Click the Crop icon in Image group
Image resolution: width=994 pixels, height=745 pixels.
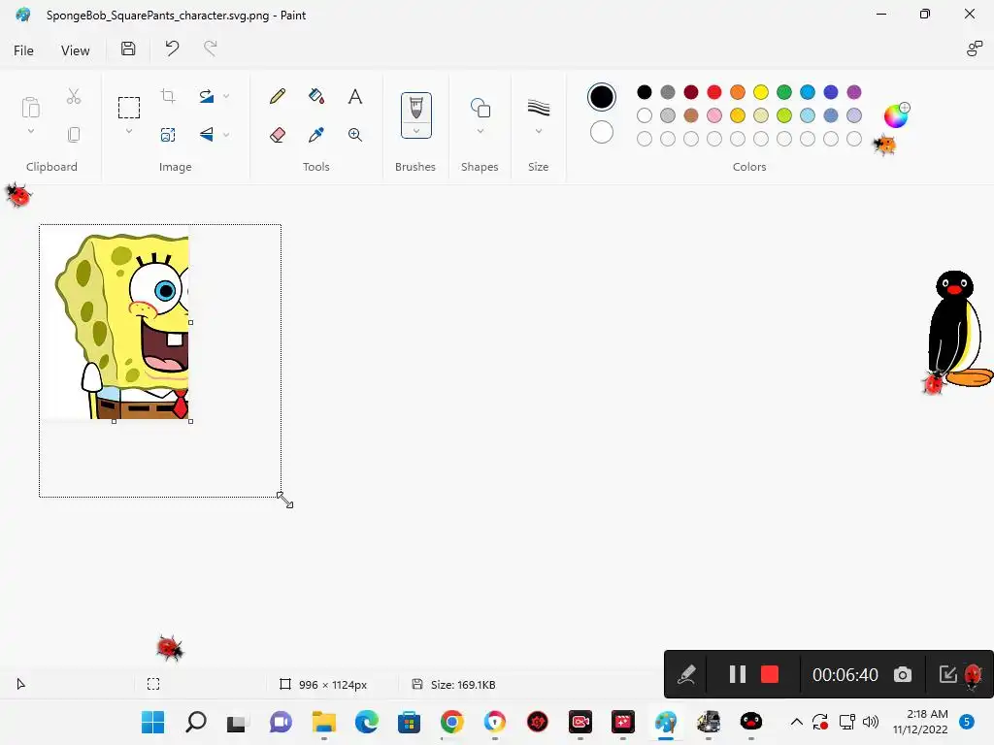coord(168,96)
